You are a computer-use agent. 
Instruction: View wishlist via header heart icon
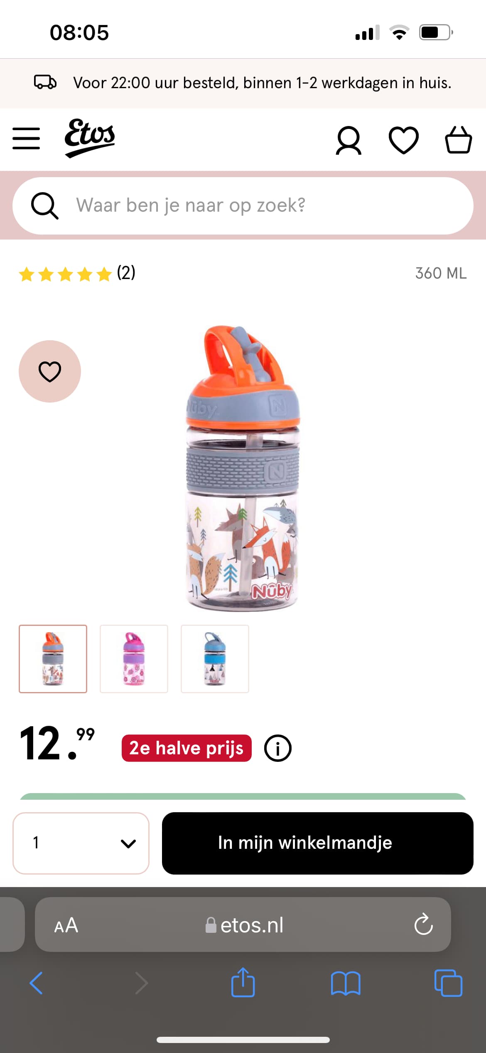(x=403, y=140)
